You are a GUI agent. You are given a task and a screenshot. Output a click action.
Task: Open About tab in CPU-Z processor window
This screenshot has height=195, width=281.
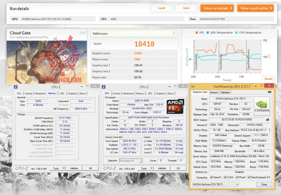point(171,93)
